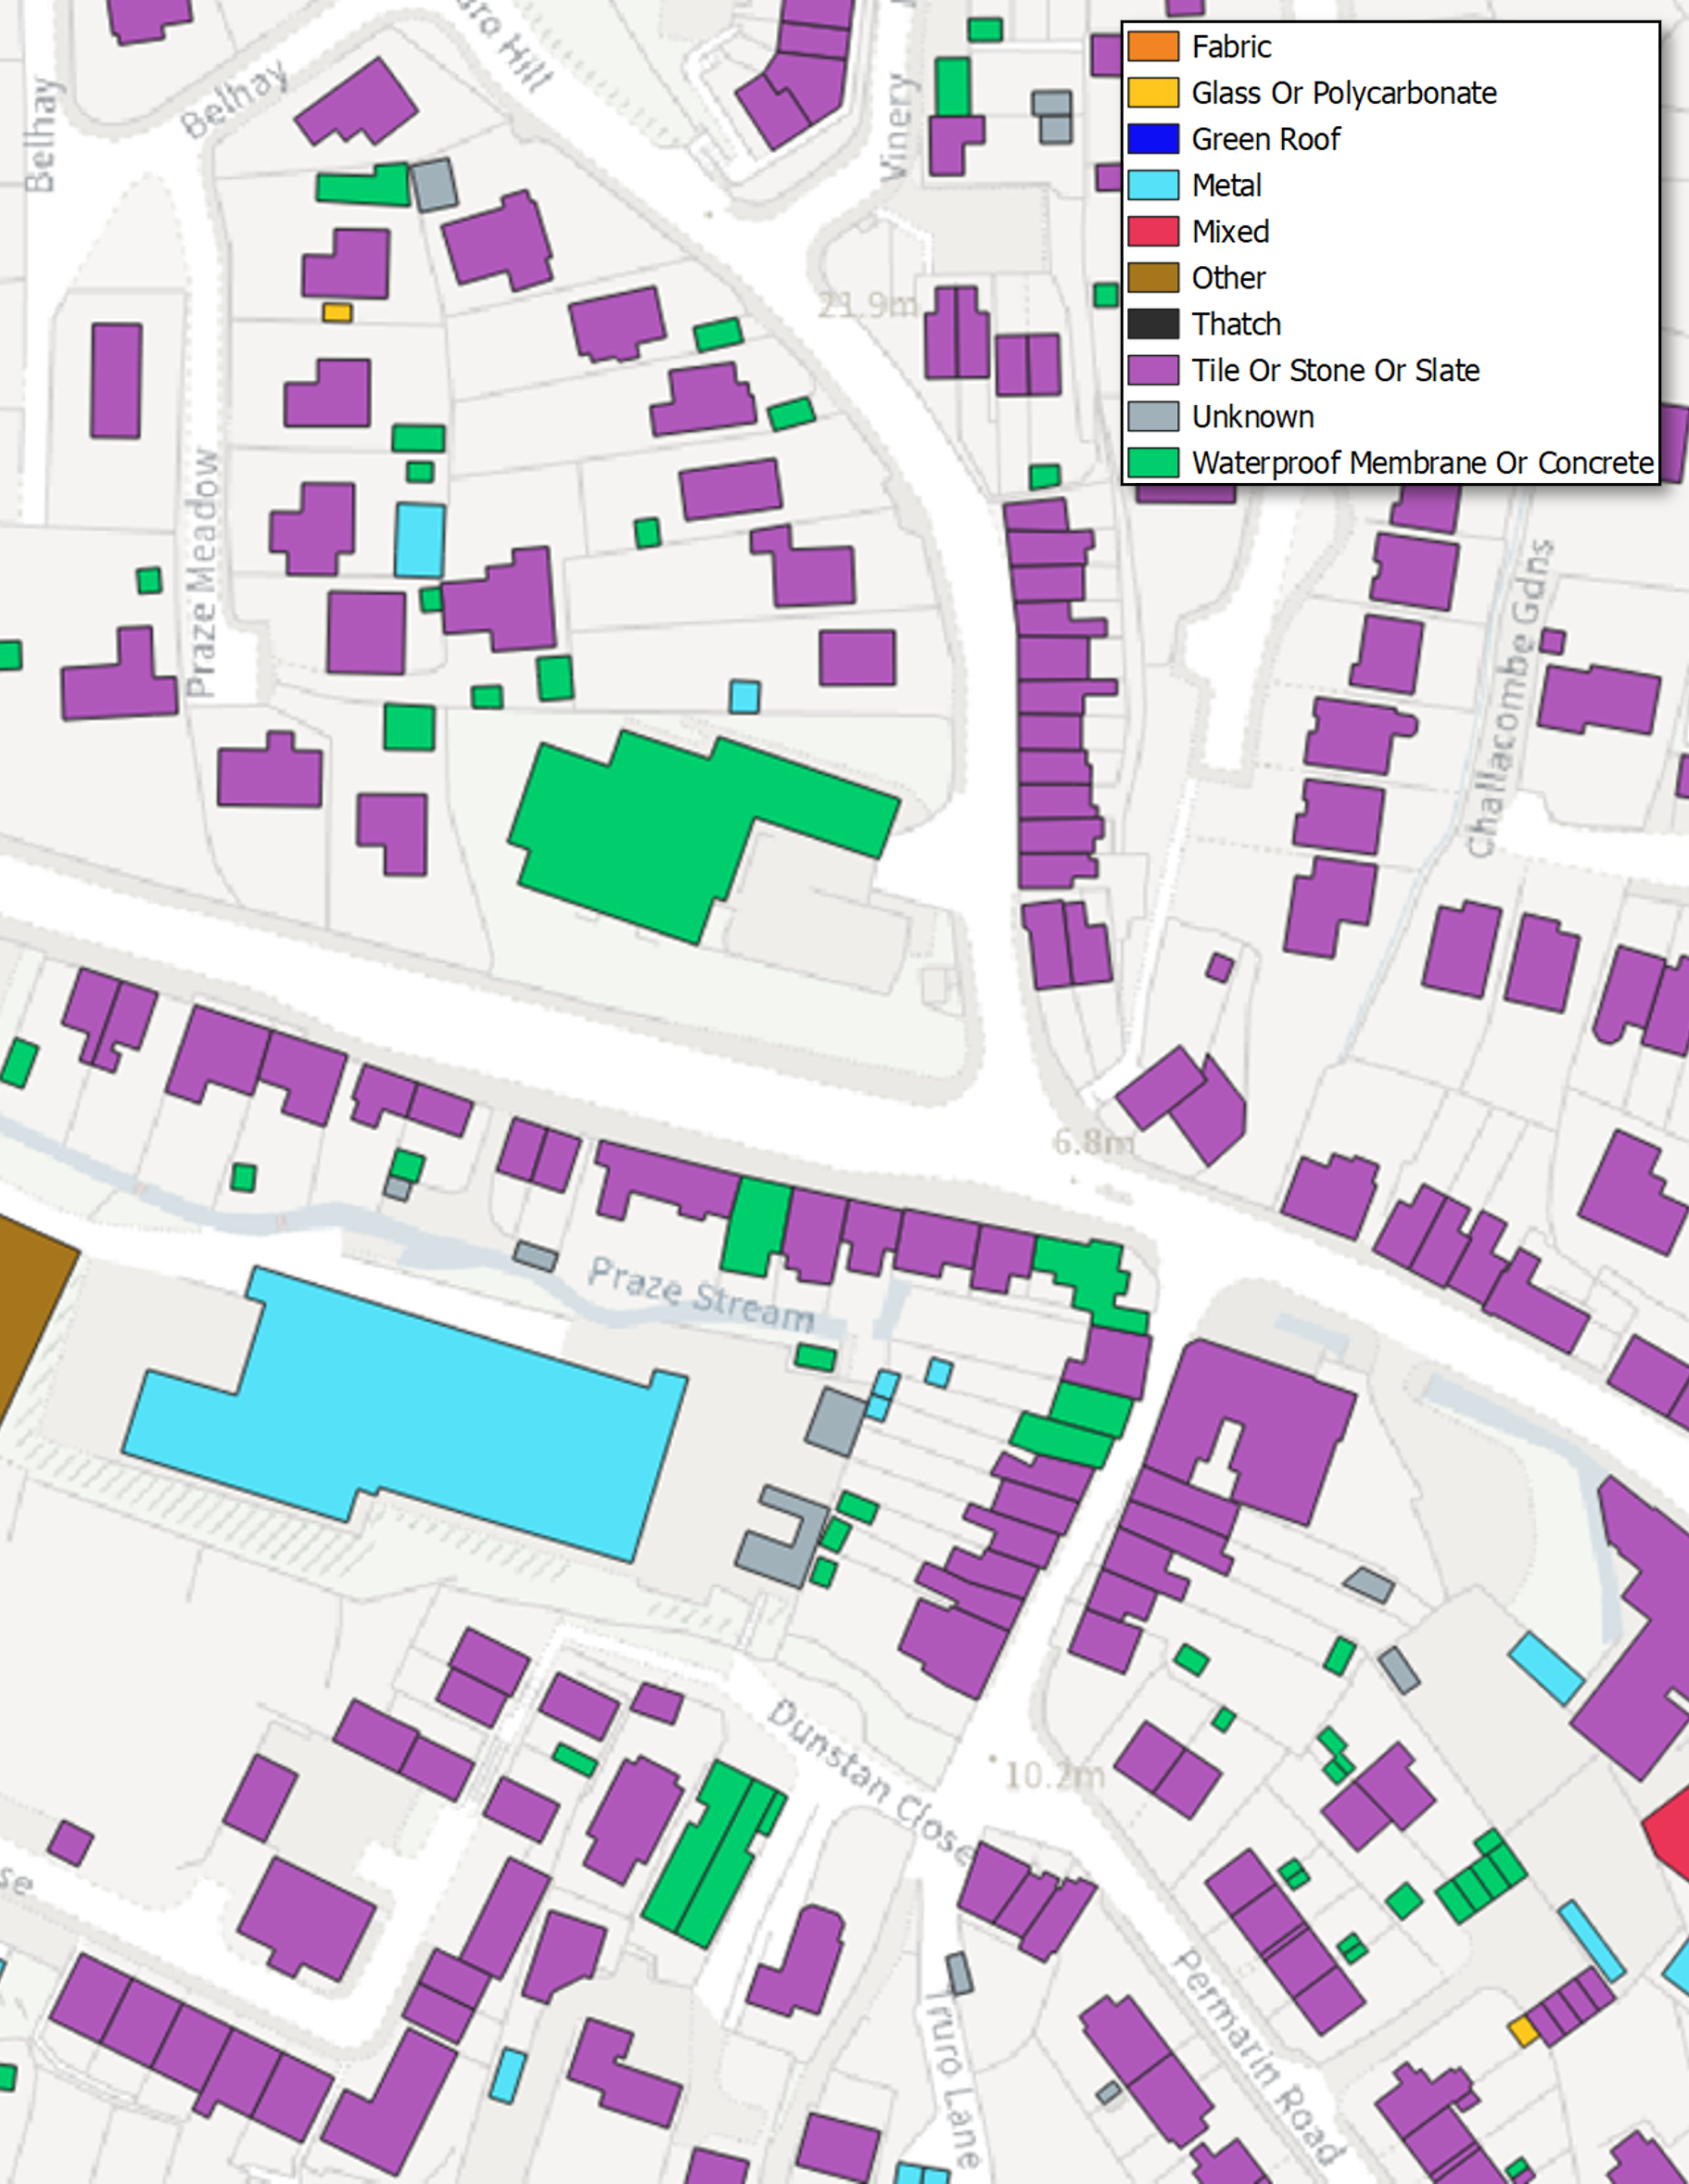Select the blue Green Roof legend swatch
This screenshot has width=1689, height=2184.
coord(1152,139)
